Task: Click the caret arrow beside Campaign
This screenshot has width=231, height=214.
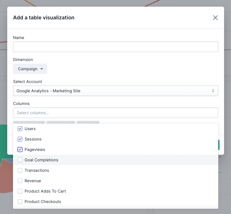Action: coord(42,69)
